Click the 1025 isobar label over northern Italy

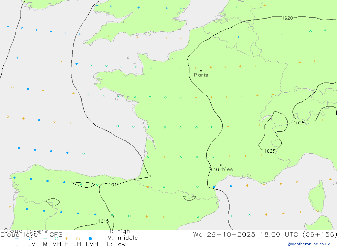[x=299, y=123]
